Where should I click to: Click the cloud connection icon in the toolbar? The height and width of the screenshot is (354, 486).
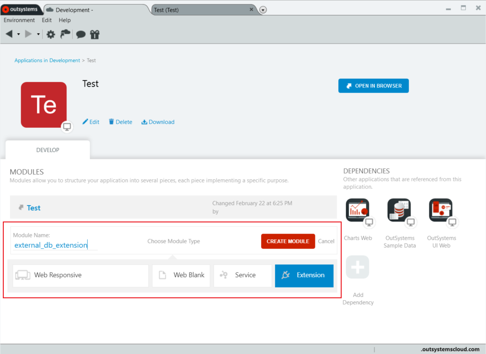pos(65,34)
